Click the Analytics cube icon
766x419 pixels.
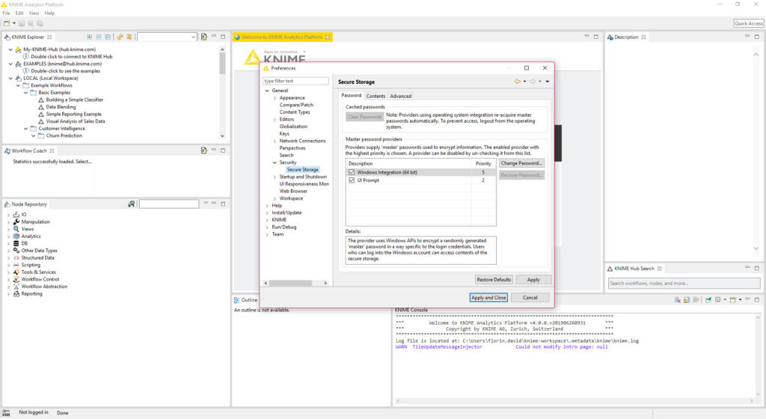16,236
